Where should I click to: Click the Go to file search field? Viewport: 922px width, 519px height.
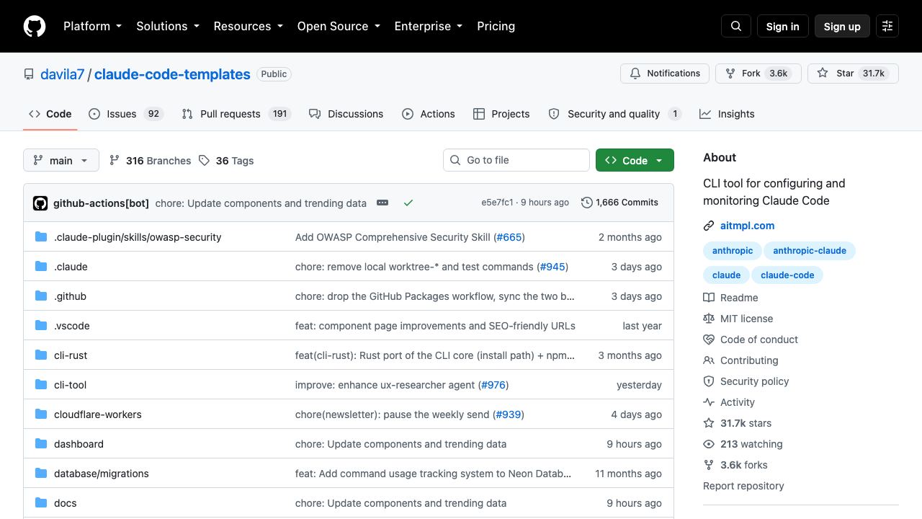pyautogui.click(x=516, y=160)
